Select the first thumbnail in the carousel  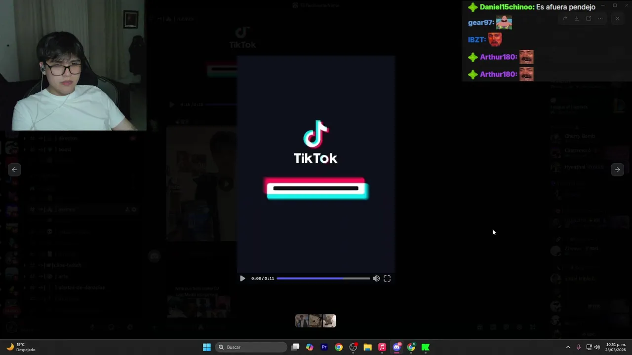[302, 321]
